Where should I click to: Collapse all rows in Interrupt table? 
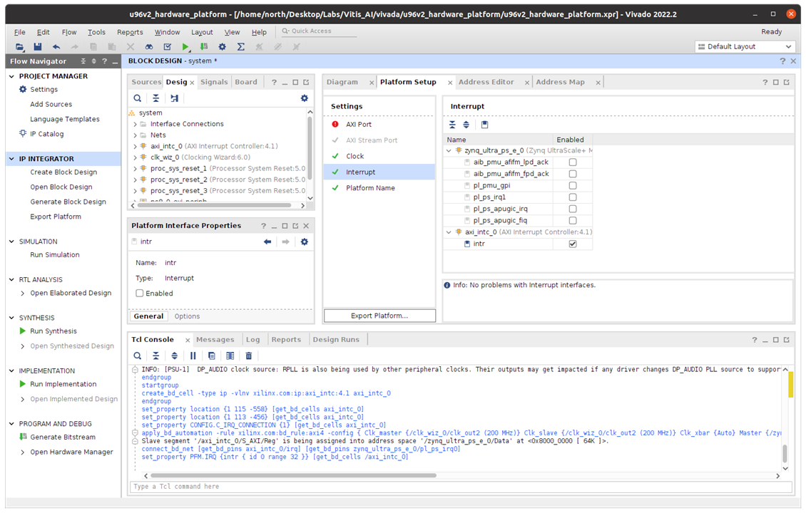pos(452,125)
